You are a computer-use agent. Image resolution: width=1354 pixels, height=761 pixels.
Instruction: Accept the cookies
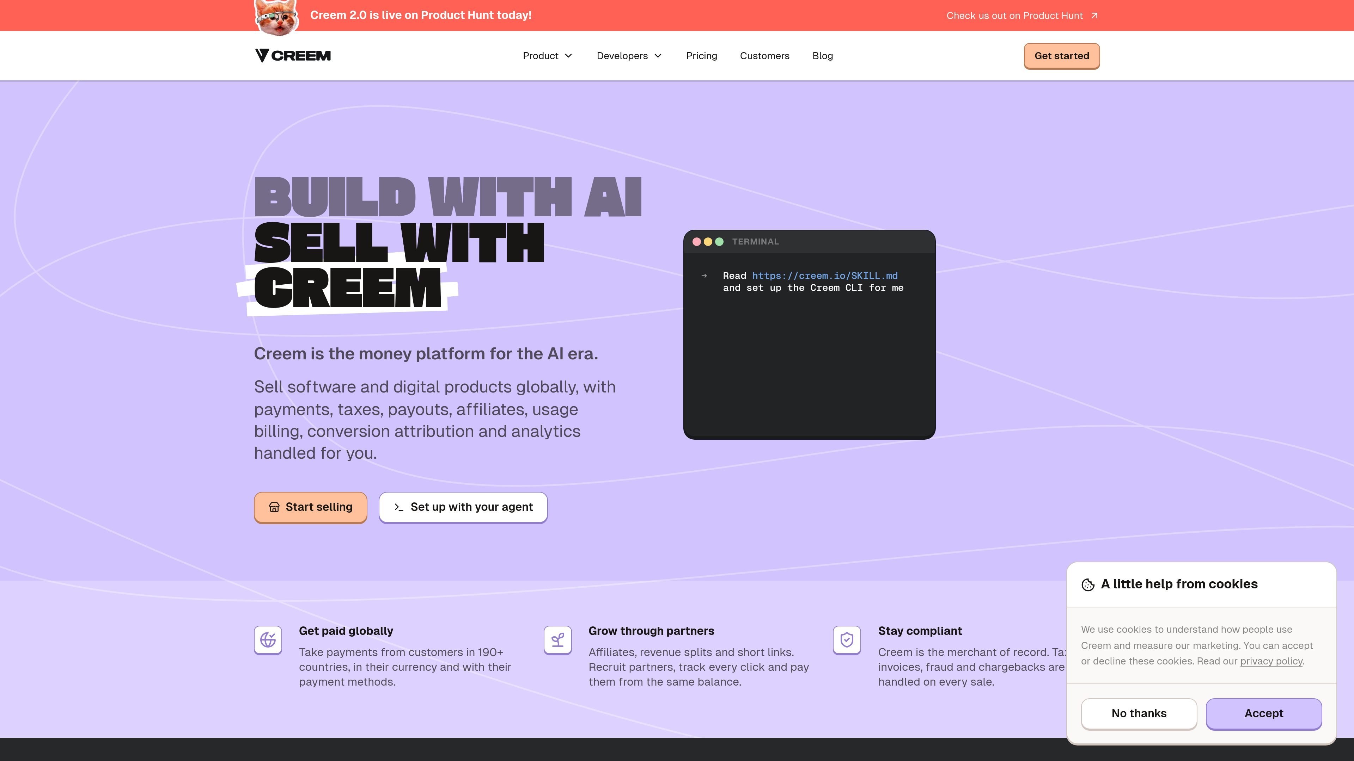click(x=1264, y=714)
